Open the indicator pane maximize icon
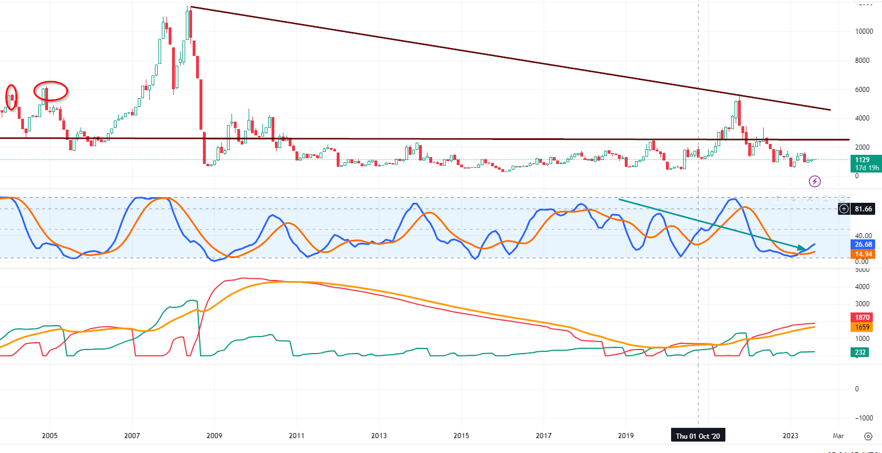 [841, 199]
